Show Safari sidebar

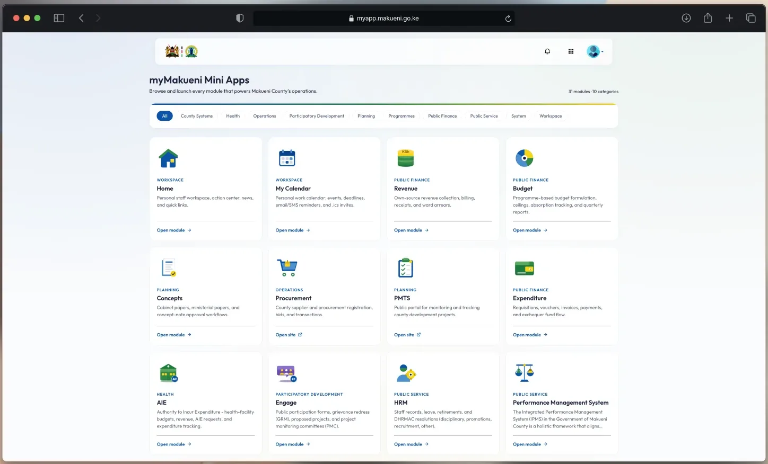coord(59,18)
